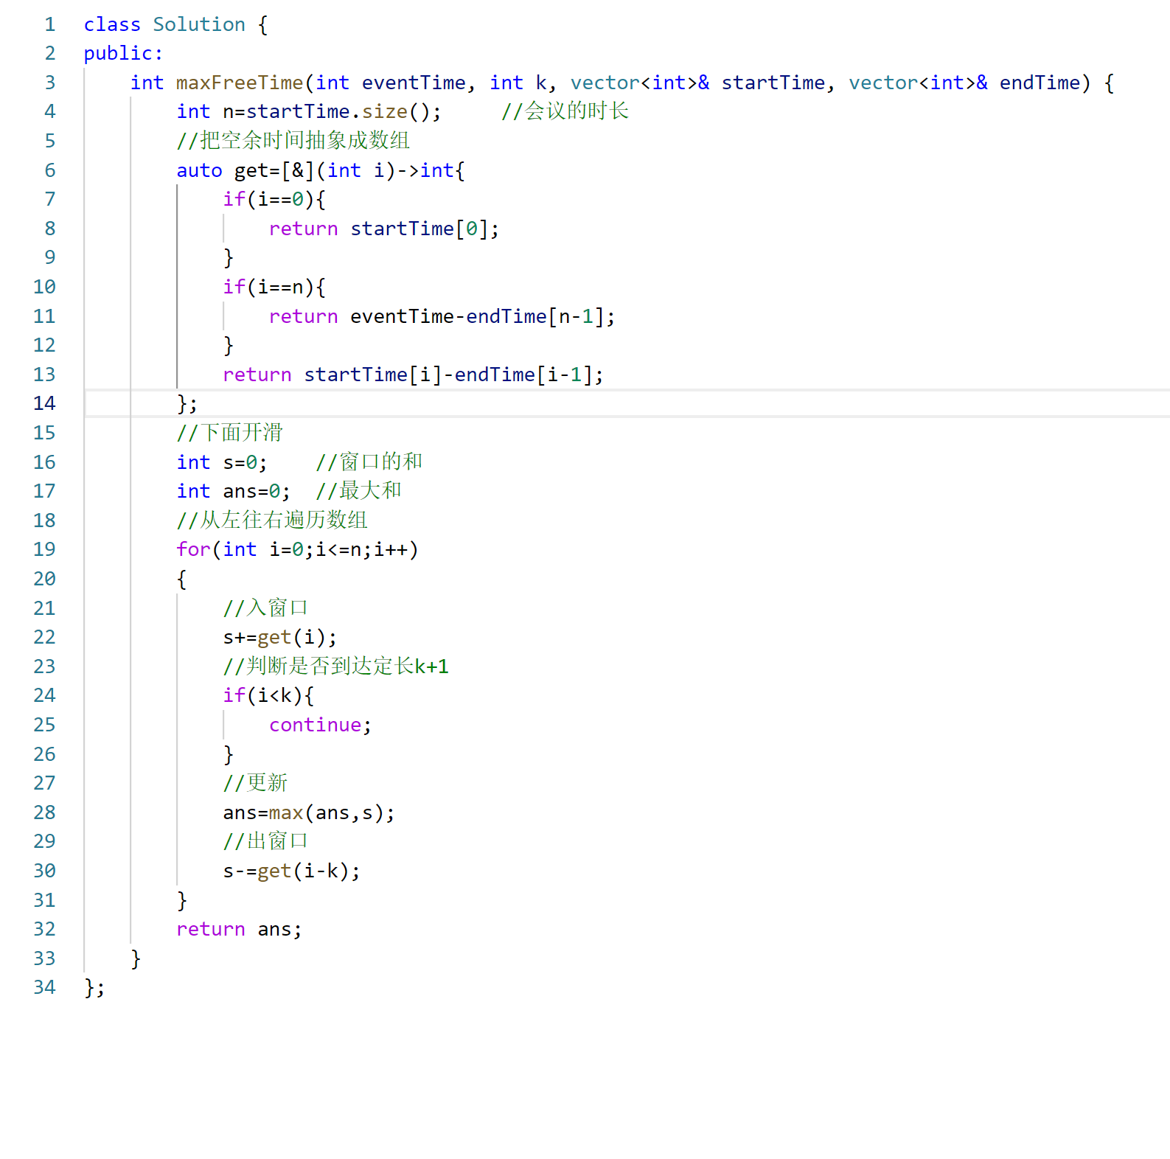Viewport: 1170px width, 1159px height.
Task: Click the public: access specifier
Action: pyautogui.click(x=122, y=53)
